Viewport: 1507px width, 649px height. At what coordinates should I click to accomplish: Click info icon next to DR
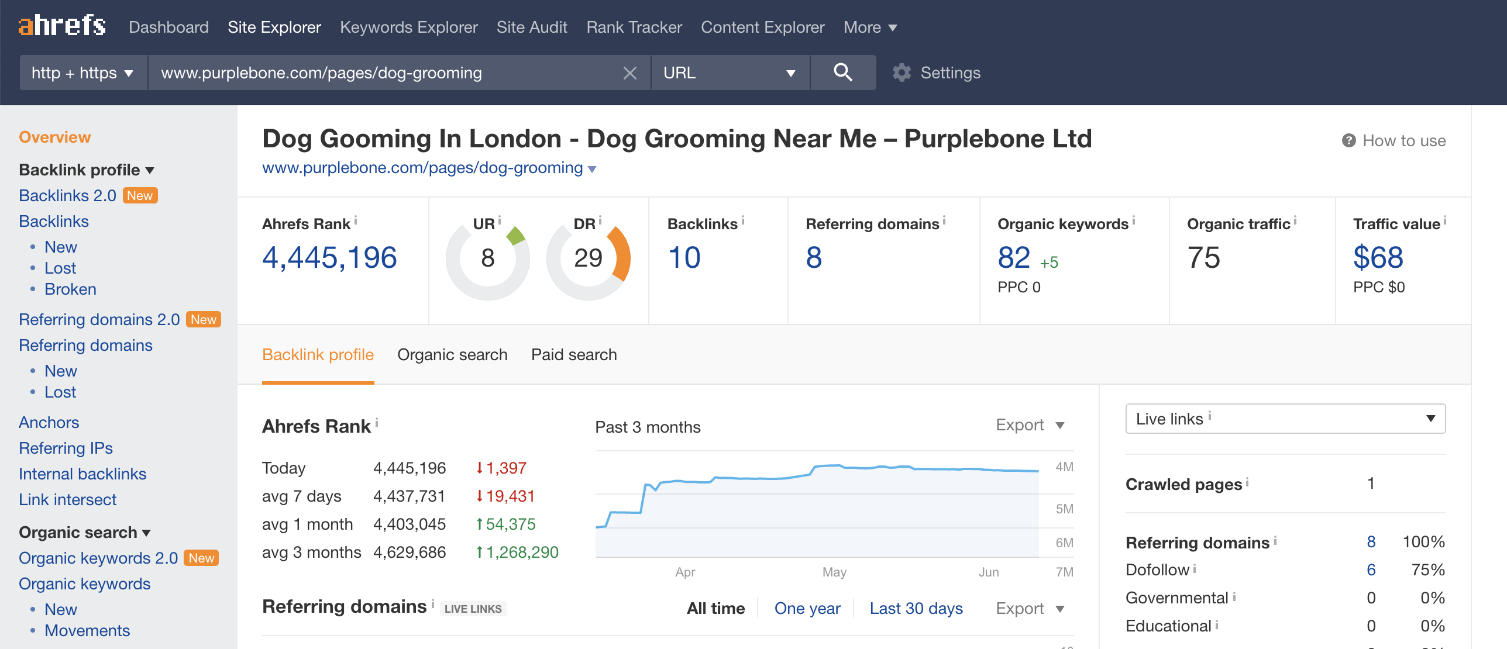coord(600,220)
